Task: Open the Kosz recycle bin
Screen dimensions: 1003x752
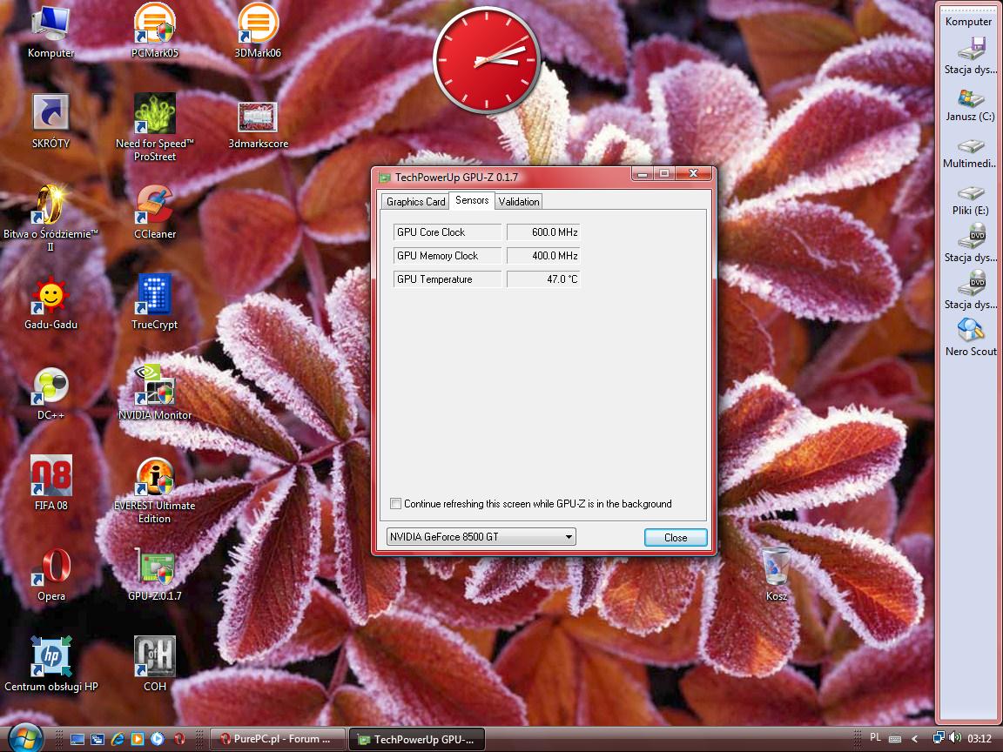Action: (x=776, y=574)
